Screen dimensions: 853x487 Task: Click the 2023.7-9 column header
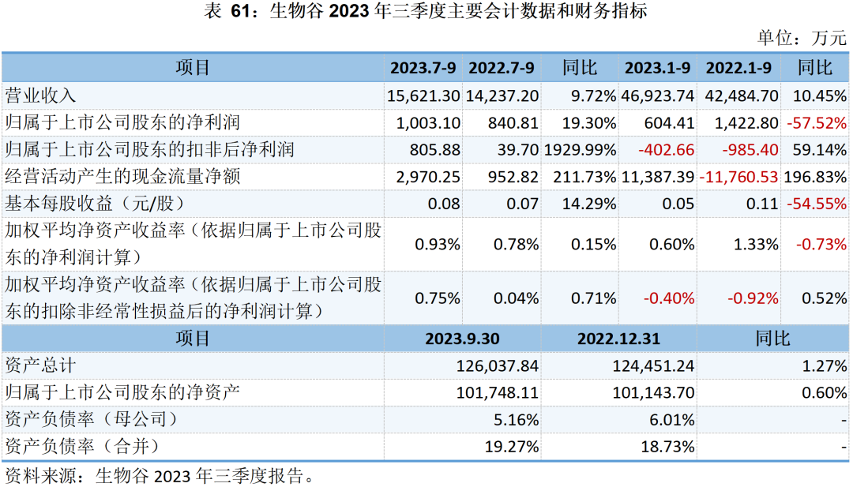423,68
